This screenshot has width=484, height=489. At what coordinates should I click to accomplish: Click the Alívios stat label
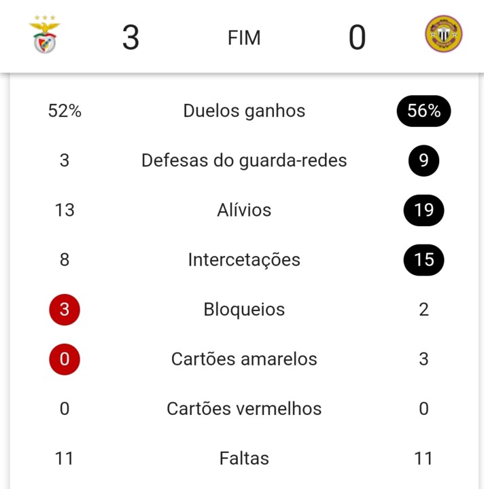(x=244, y=210)
